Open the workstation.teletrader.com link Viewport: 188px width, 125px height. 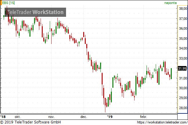click(x=162, y=122)
